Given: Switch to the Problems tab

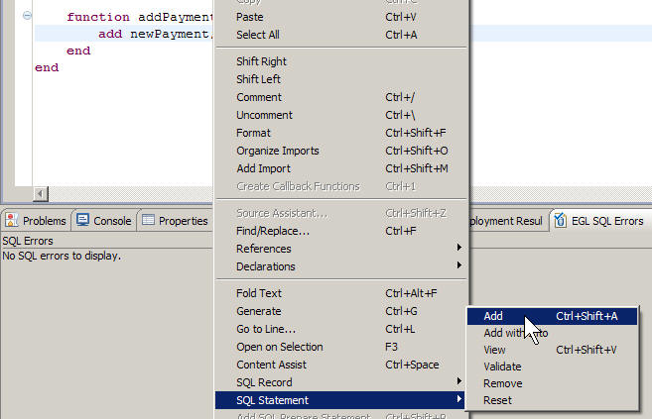Looking at the screenshot, I should coord(36,220).
